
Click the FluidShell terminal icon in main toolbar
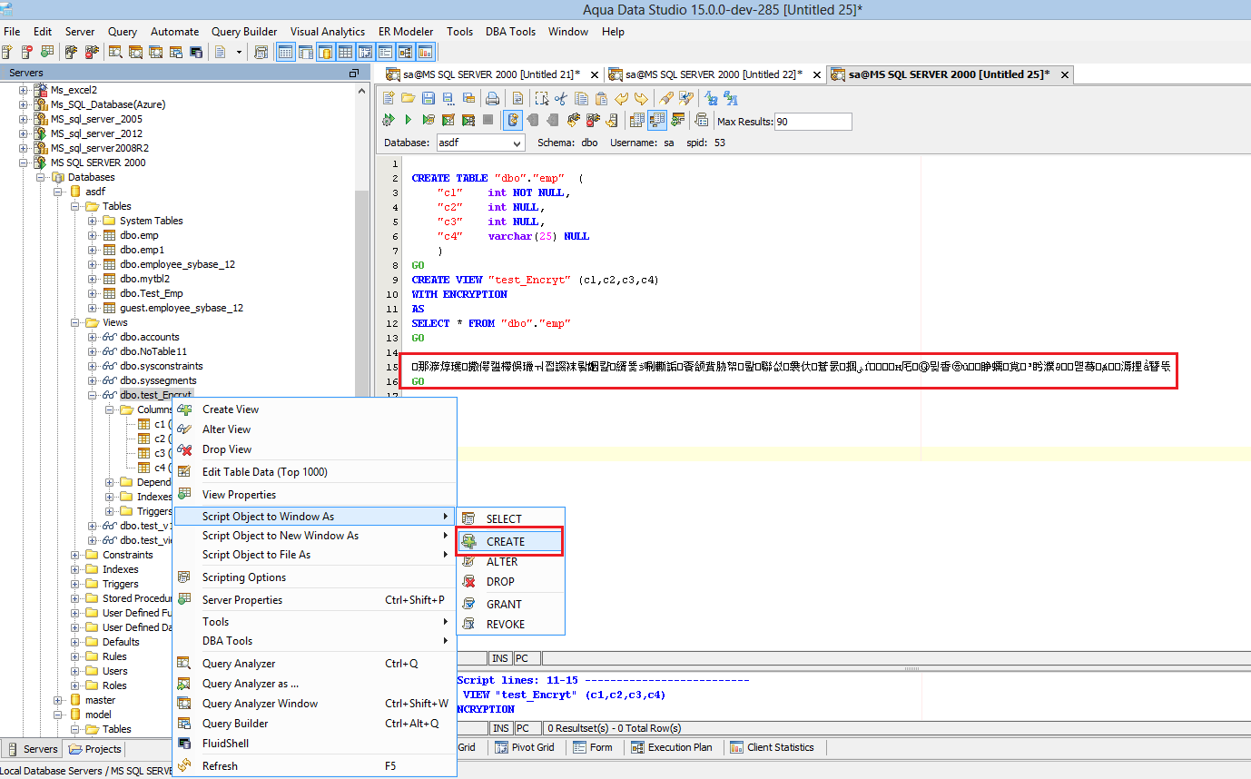[195, 52]
